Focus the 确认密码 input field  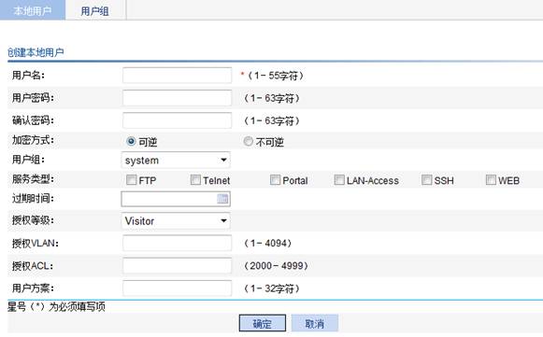click(x=177, y=120)
